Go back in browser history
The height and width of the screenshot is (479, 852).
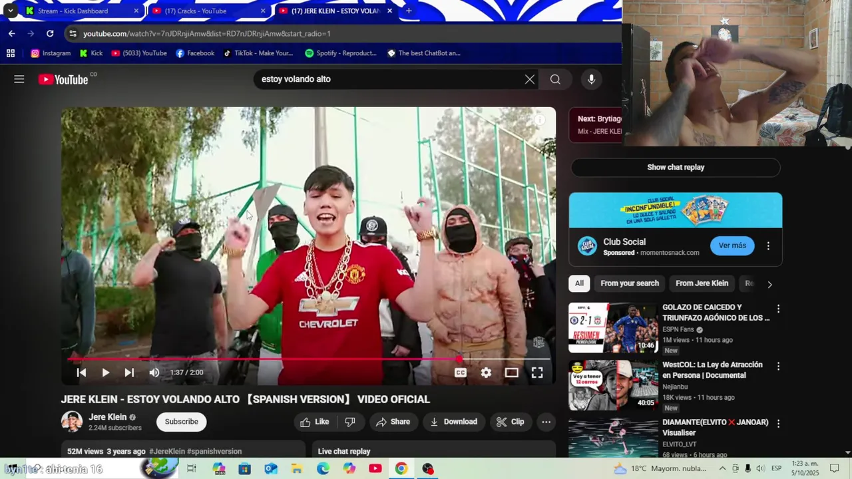tap(11, 33)
